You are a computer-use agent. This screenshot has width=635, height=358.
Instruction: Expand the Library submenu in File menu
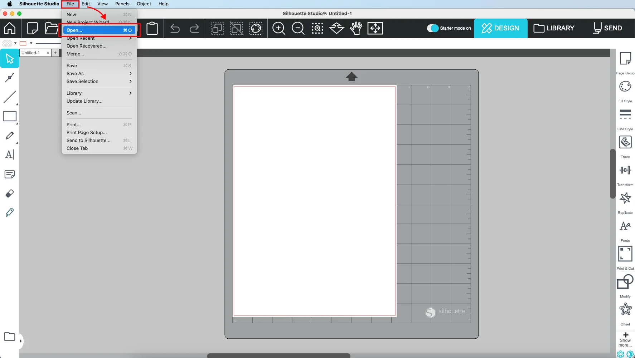click(x=99, y=93)
